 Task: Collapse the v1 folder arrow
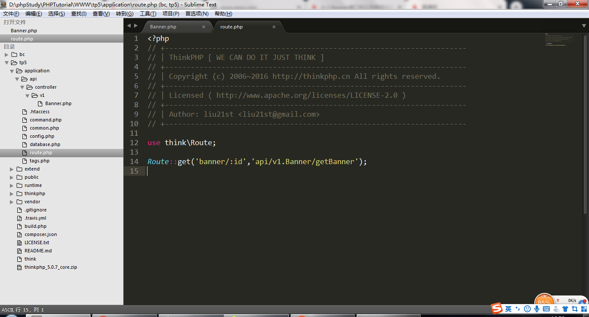pyautogui.click(x=27, y=96)
